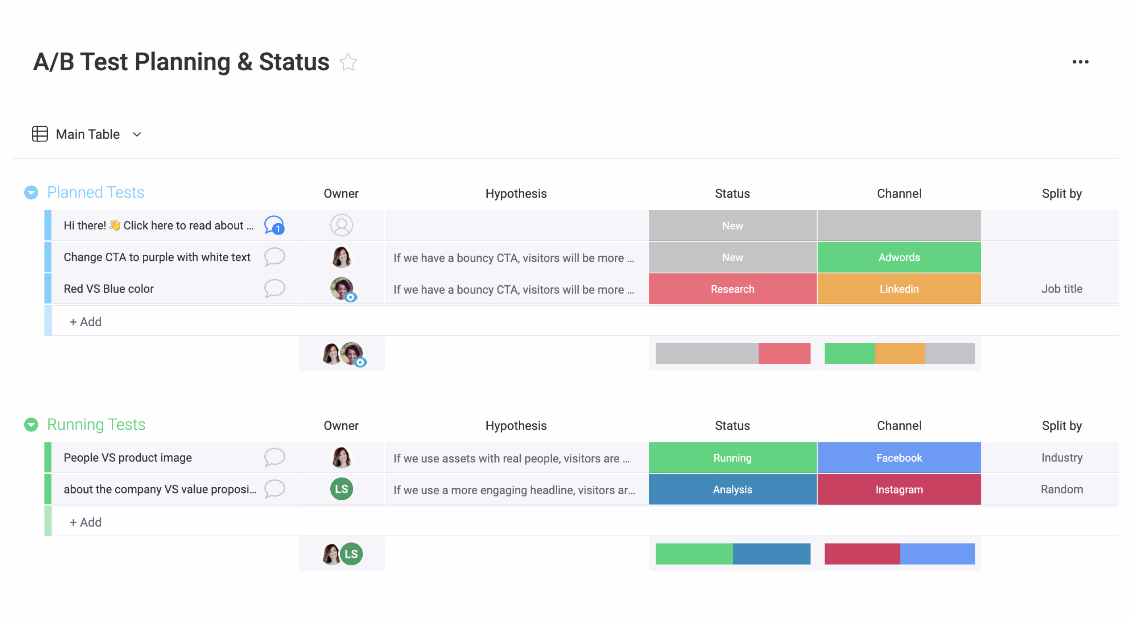Favorite the board using the star icon
The height and width of the screenshot is (619, 1132).
pyautogui.click(x=349, y=62)
